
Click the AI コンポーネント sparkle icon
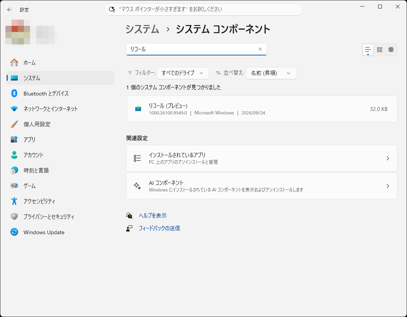137,186
